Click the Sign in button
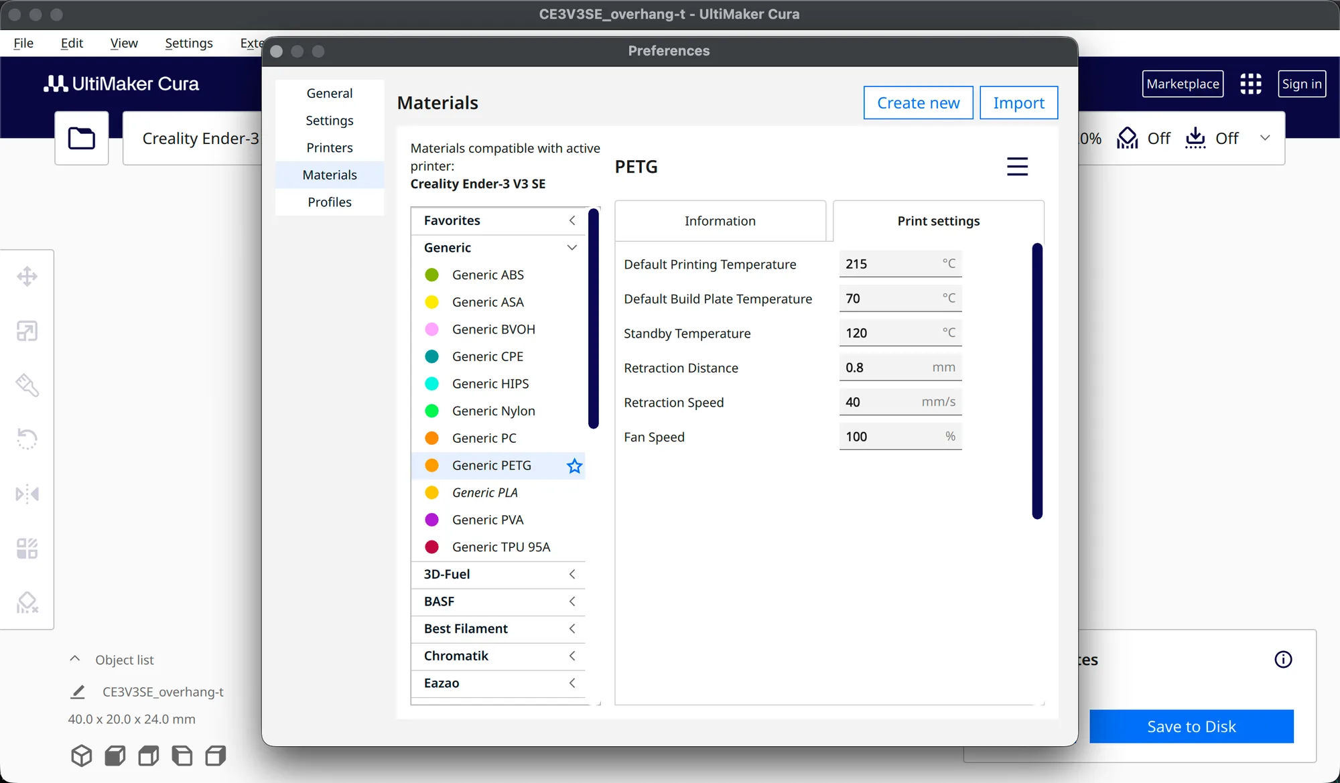1340x783 pixels. tap(1302, 84)
